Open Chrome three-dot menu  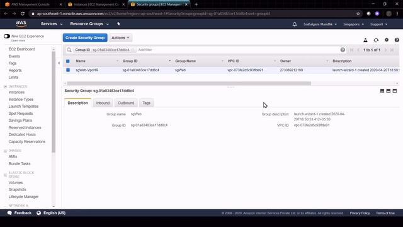pos(397,14)
